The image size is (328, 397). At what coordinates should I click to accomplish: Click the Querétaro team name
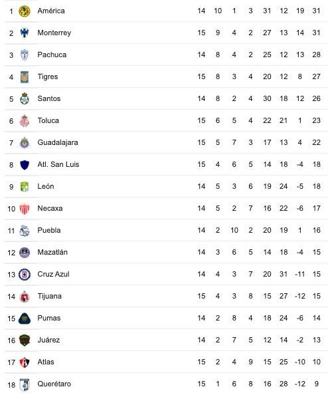pos(54,384)
